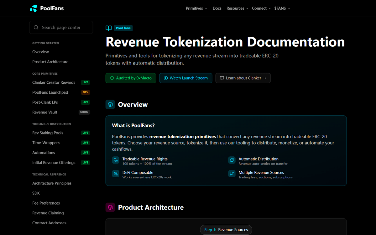The image size is (376, 235).
Task: Click the Revenue Tokenization Documentation title
Action: 225,42
